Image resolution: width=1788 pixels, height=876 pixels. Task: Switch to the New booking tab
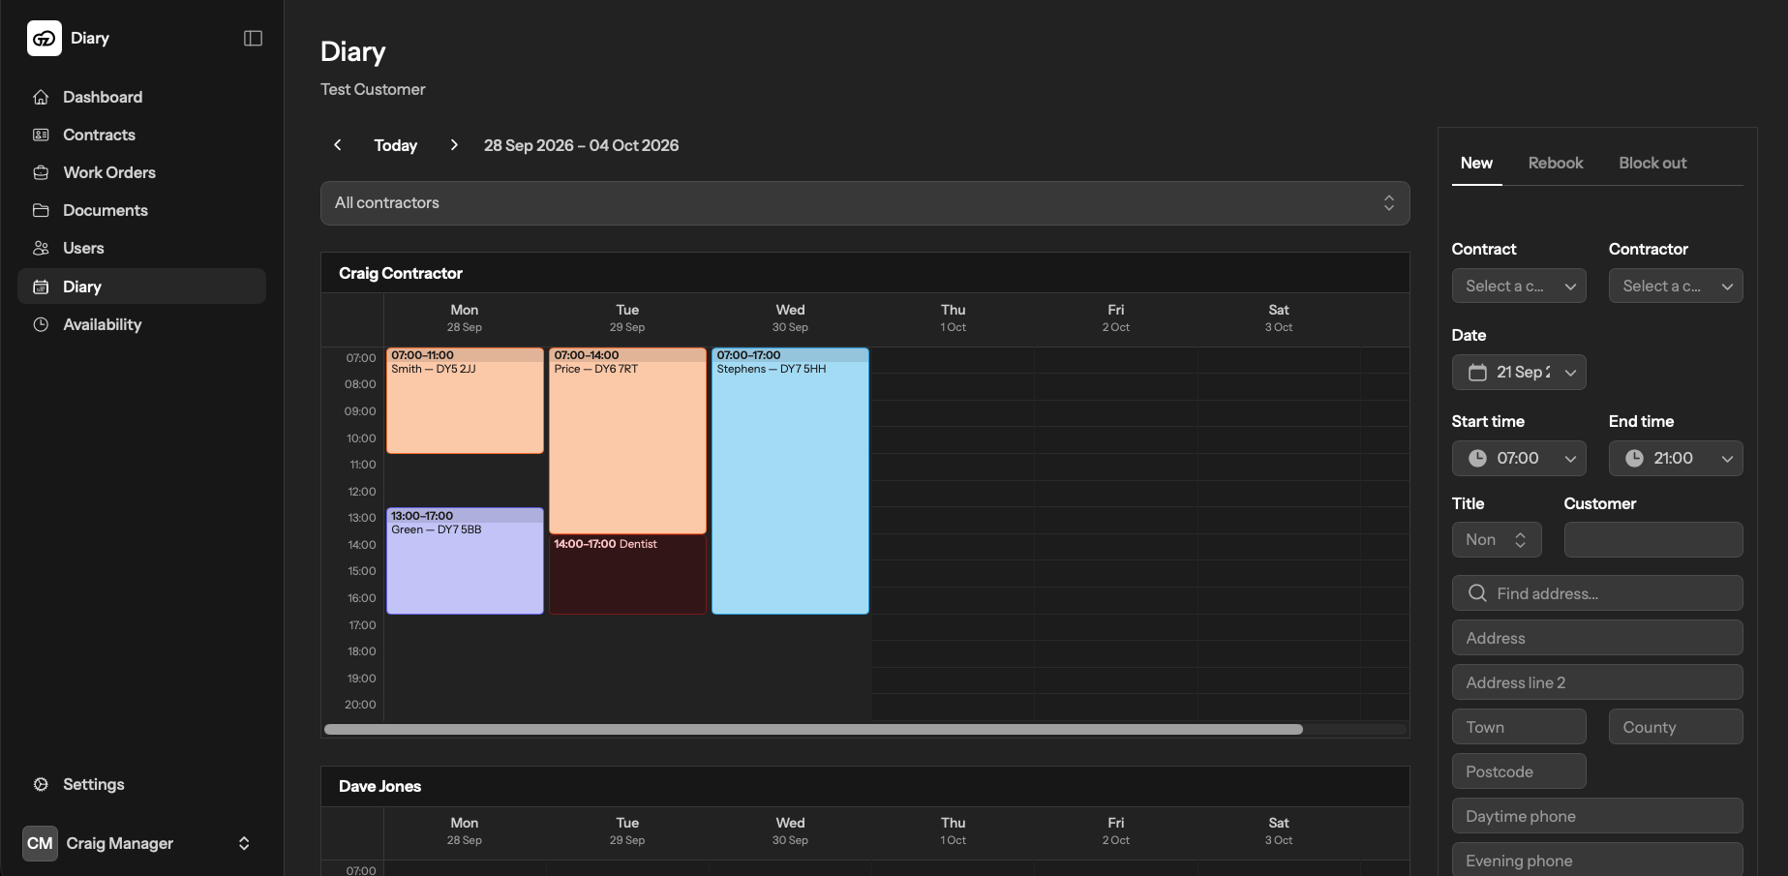[x=1476, y=163]
